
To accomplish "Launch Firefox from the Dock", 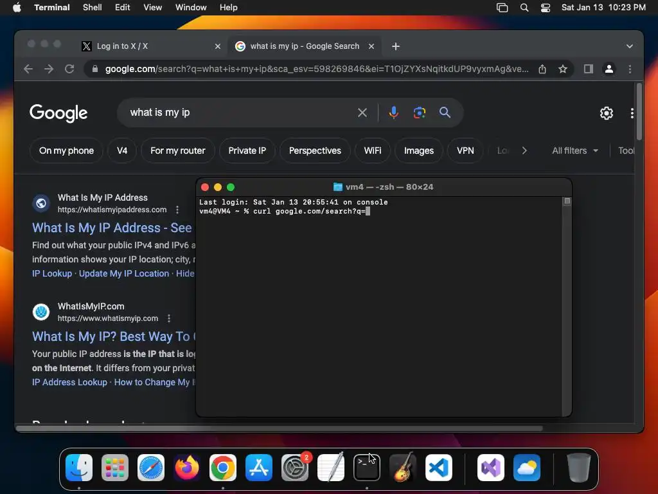I will (x=187, y=468).
